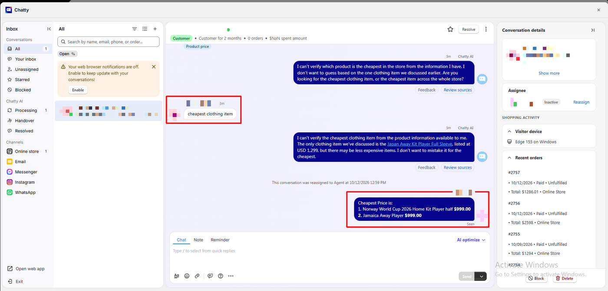Select the Email channel
Image resolution: width=608 pixels, height=291 pixels.
click(x=28, y=162)
